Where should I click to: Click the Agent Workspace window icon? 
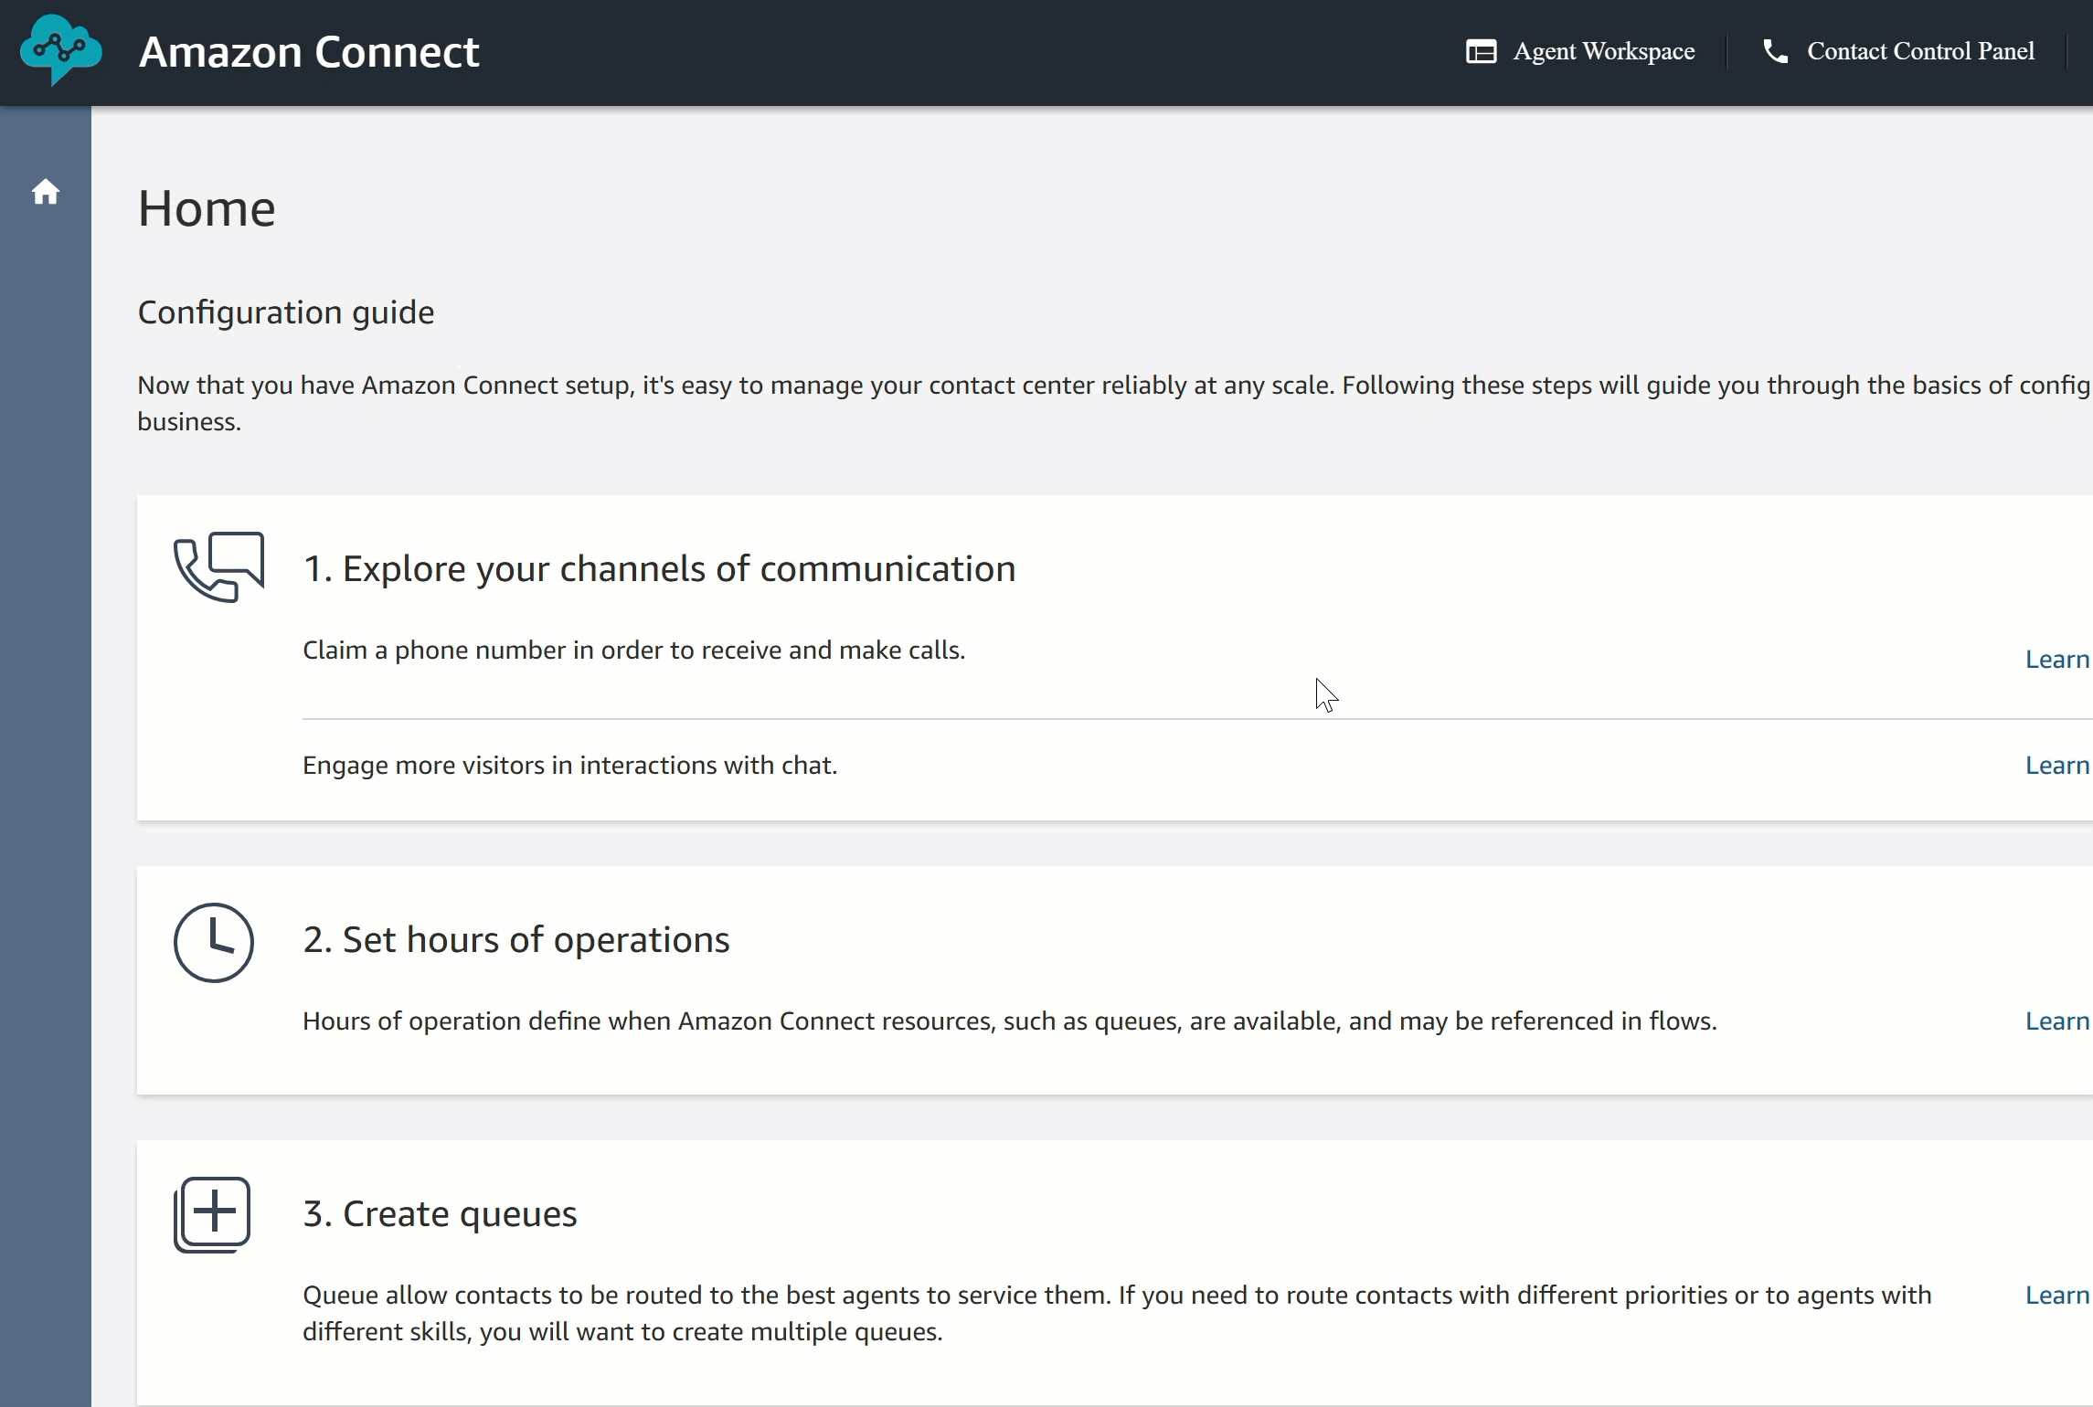click(1481, 51)
